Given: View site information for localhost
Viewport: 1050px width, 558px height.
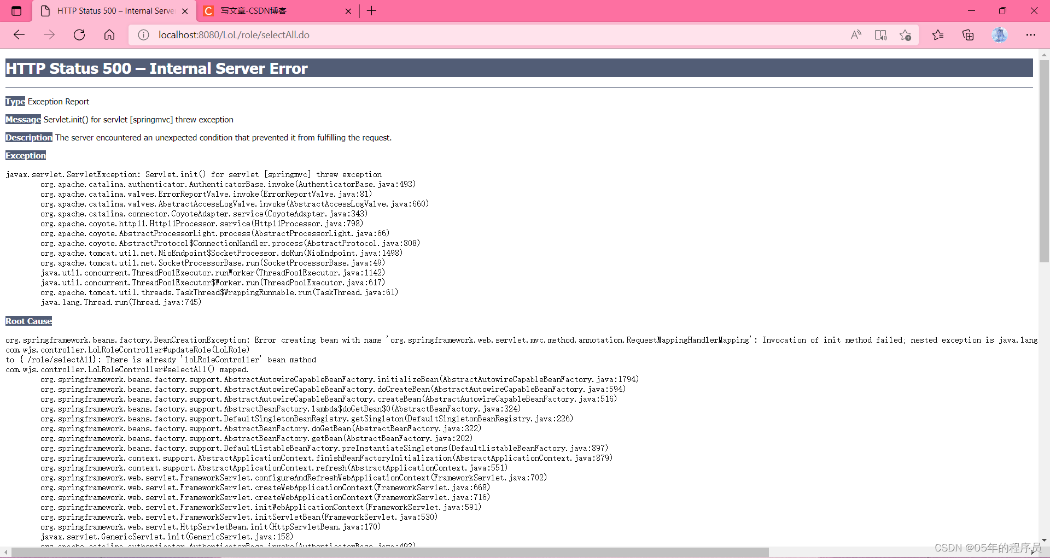Looking at the screenshot, I should tap(143, 34).
